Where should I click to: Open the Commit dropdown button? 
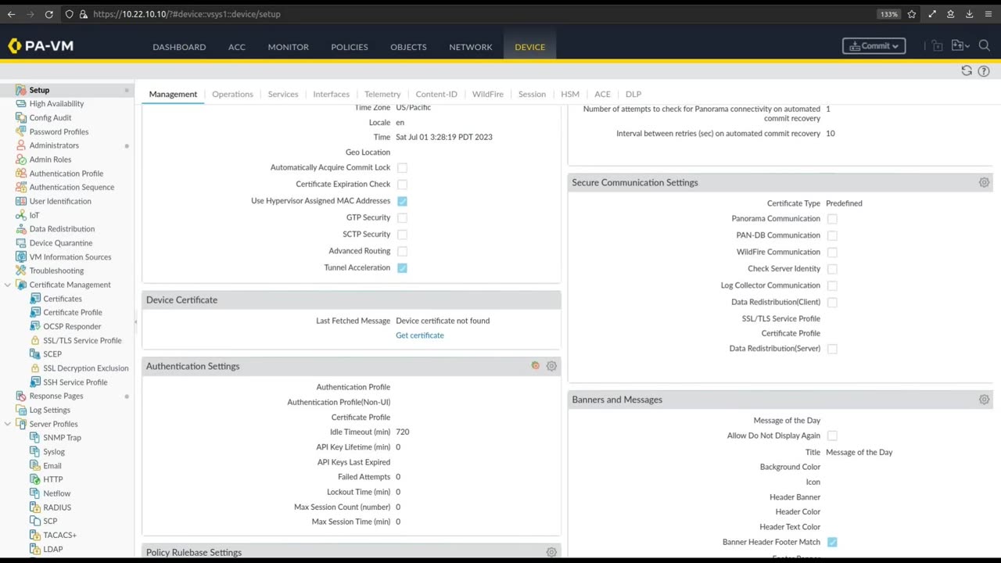(x=874, y=46)
